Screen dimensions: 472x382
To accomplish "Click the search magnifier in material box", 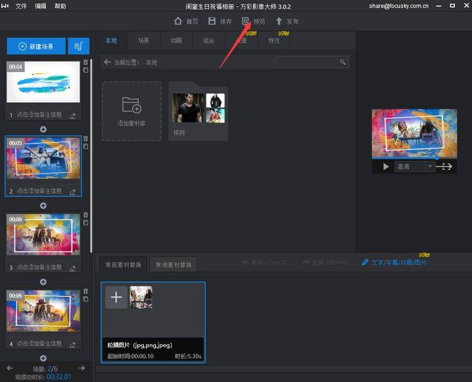I will click(342, 62).
